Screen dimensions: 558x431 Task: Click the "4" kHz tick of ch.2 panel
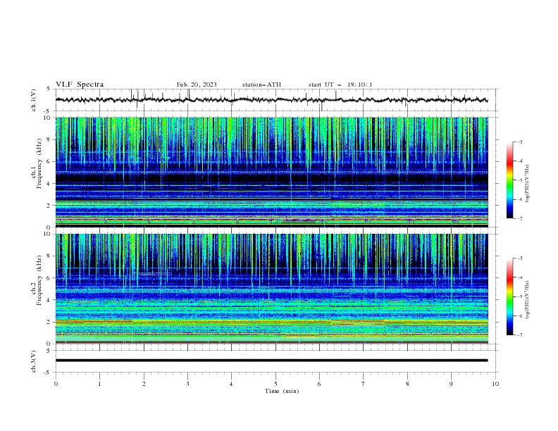pos(49,300)
